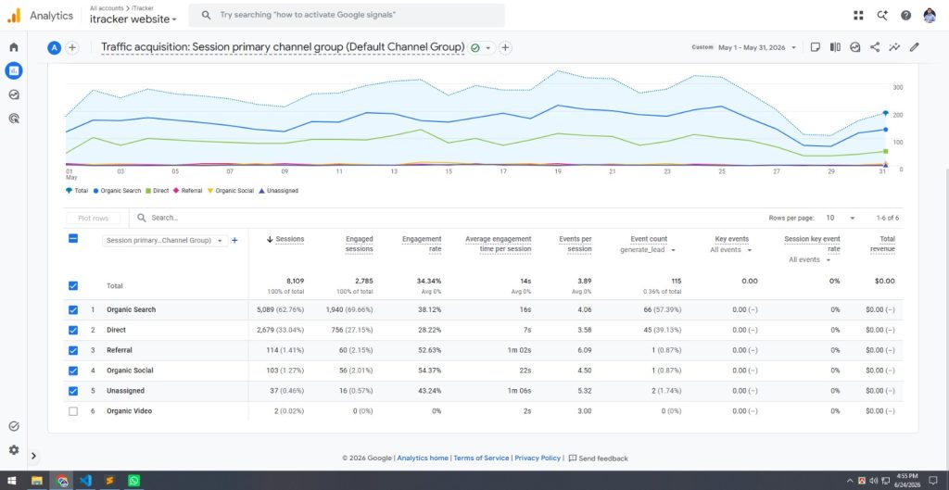Toggle Direct legend green marker
Screen dimensions: 949x490
[x=147, y=191]
